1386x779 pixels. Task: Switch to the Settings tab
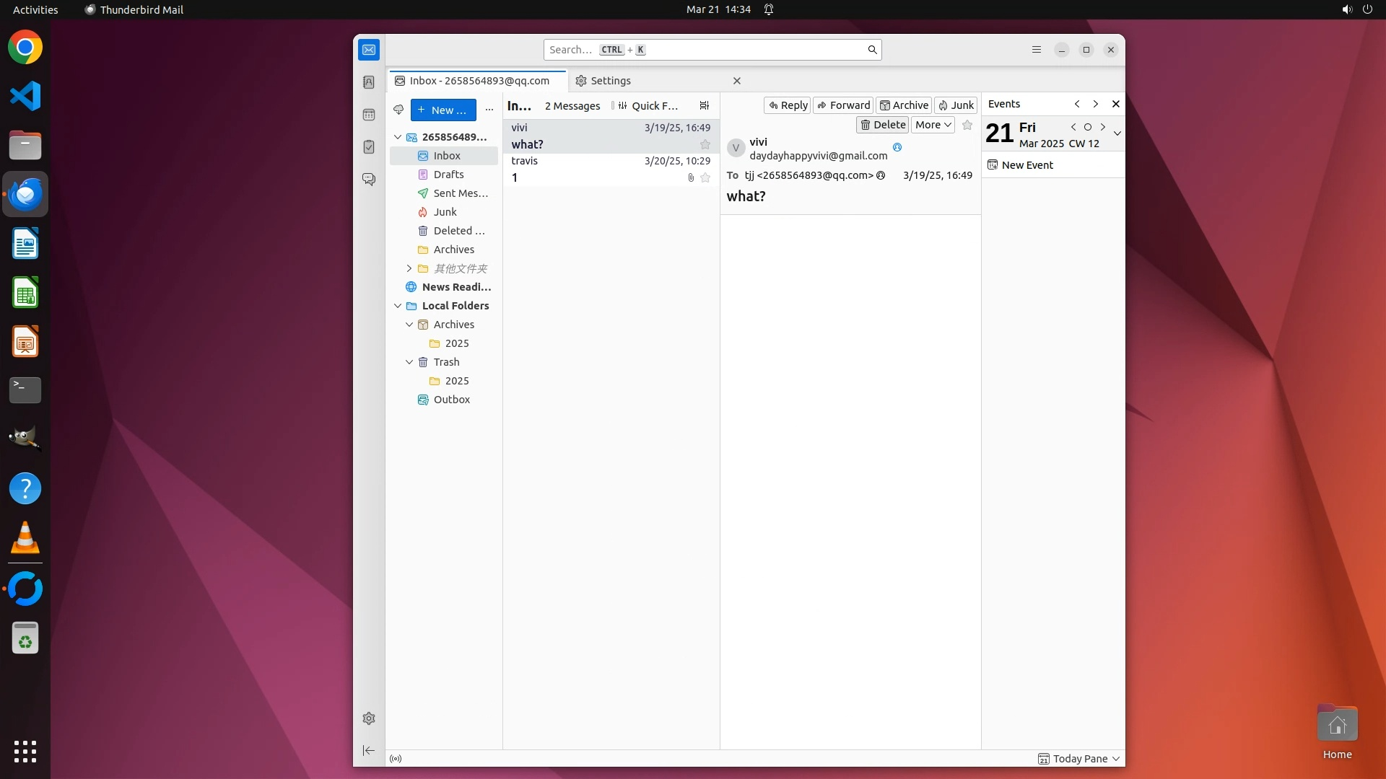610,81
